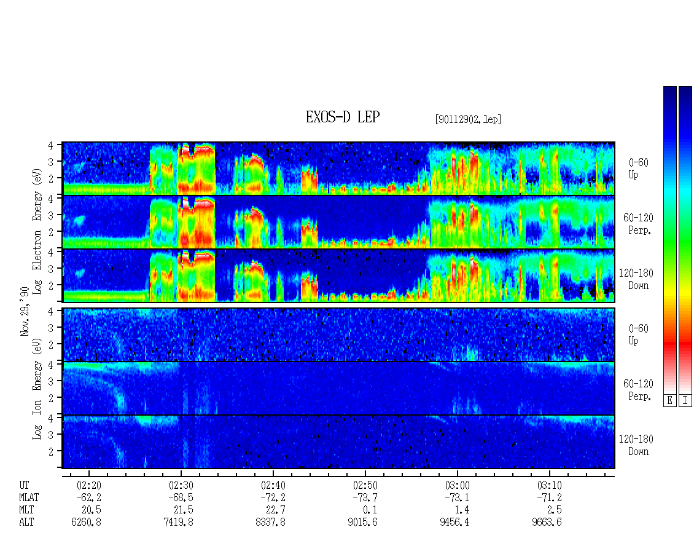This screenshot has width=694, height=538.
Task: Select the 02:30 time tick label
Action: 181,485
